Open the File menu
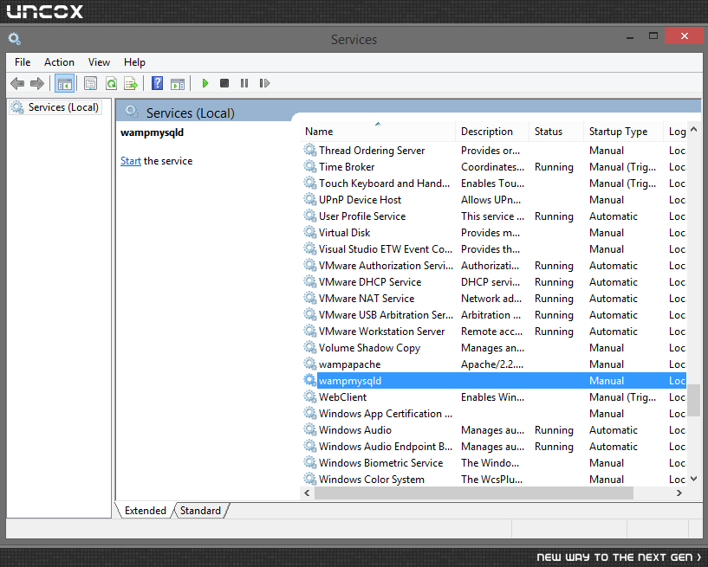 [23, 62]
